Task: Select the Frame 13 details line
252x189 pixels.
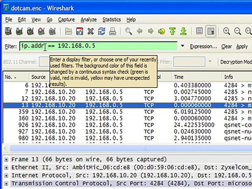Action: (89, 159)
